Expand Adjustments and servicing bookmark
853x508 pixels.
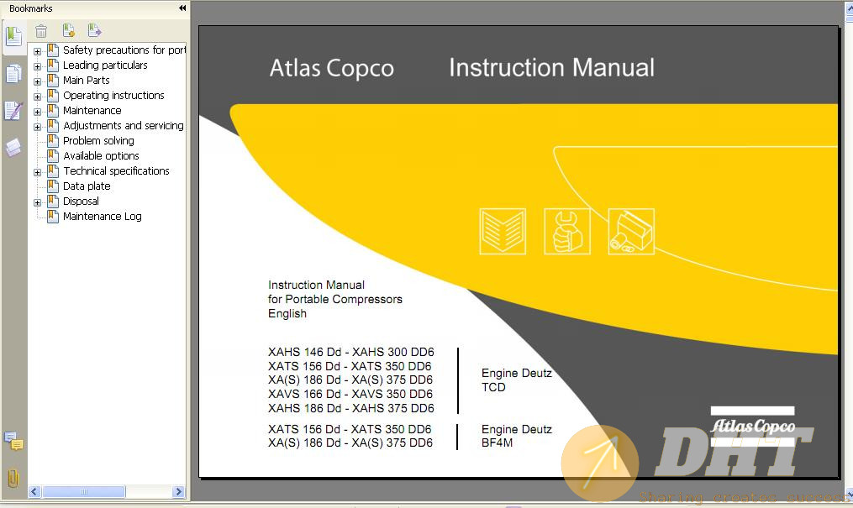37,127
